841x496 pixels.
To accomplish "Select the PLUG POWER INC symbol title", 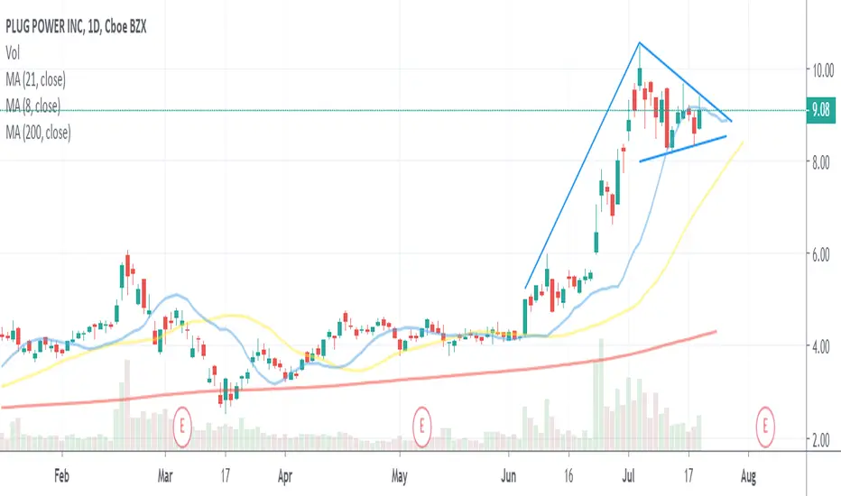I will pyautogui.click(x=76, y=26).
